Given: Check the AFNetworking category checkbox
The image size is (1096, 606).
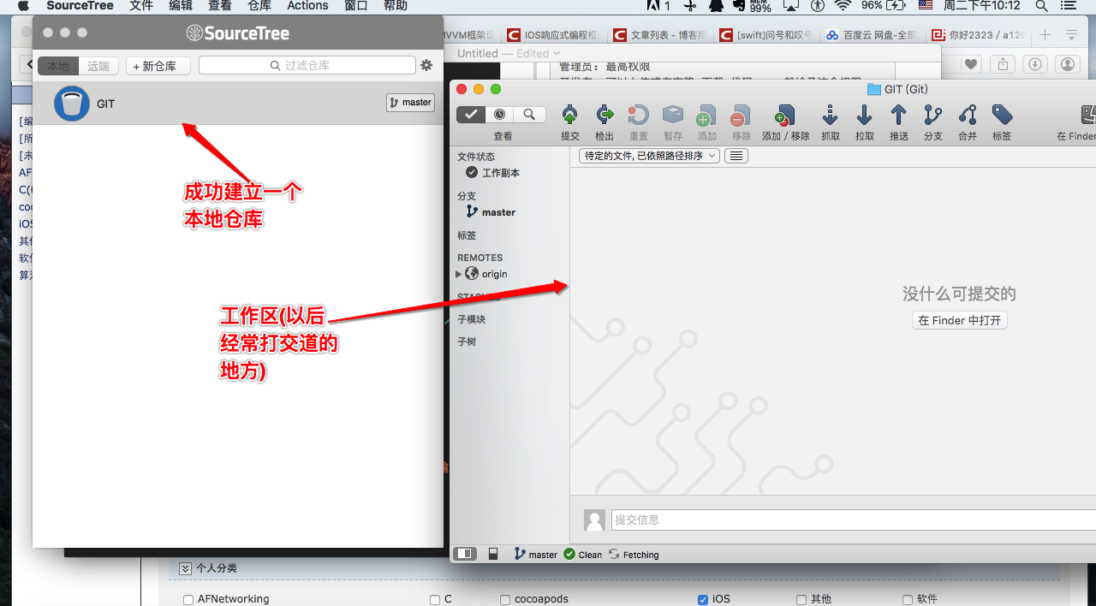Looking at the screenshot, I should point(188,600).
